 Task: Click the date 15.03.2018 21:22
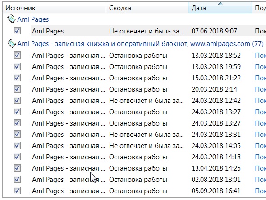tap(216, 78)
